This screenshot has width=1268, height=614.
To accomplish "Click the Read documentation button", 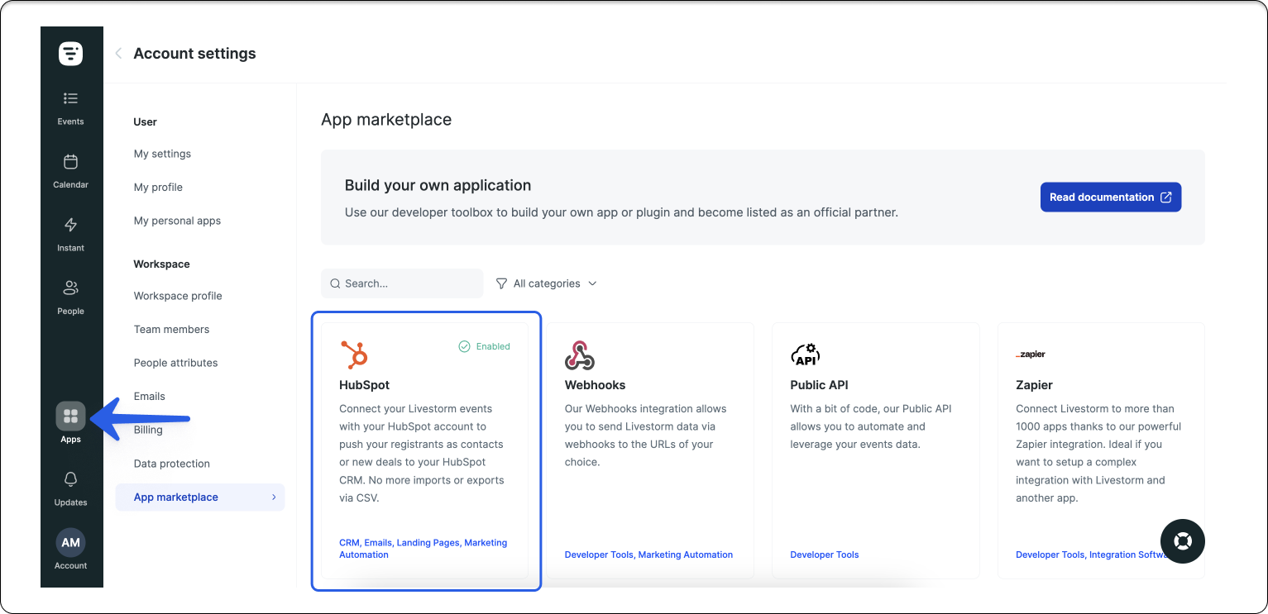I will 1111,198.
